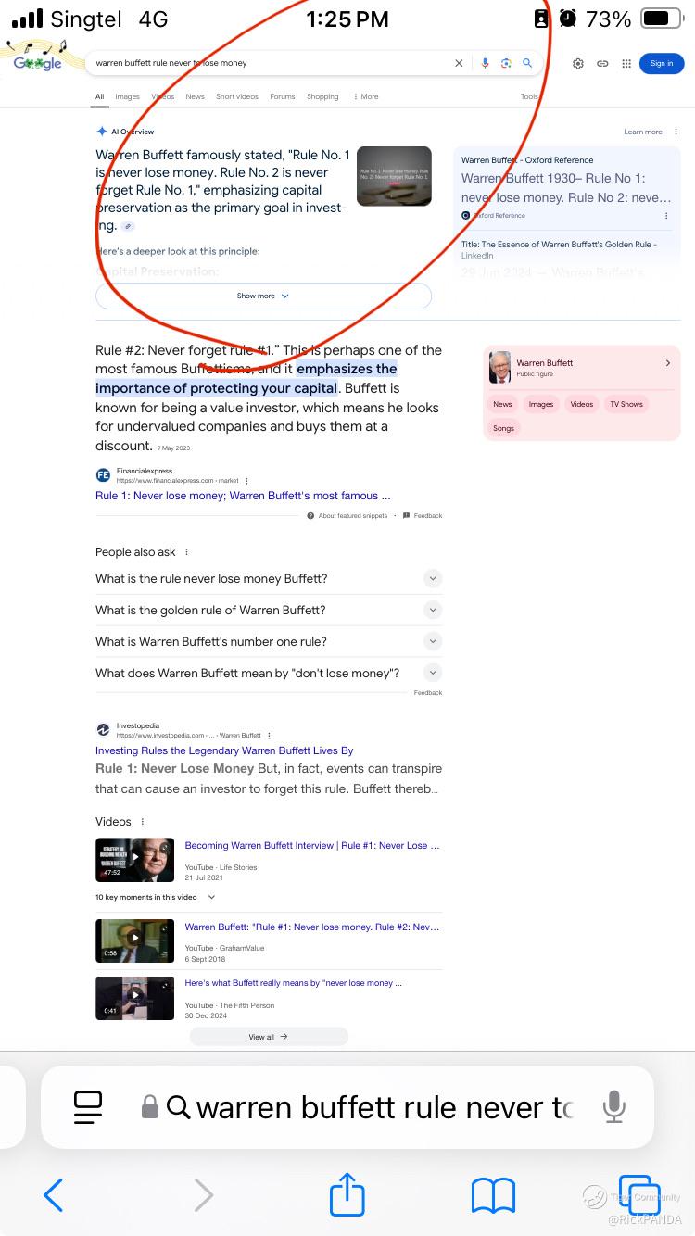Switch to the Forums tab
Image resolution: width=695 pixels, height=1236 pixels.
click(x=283, y=96)
